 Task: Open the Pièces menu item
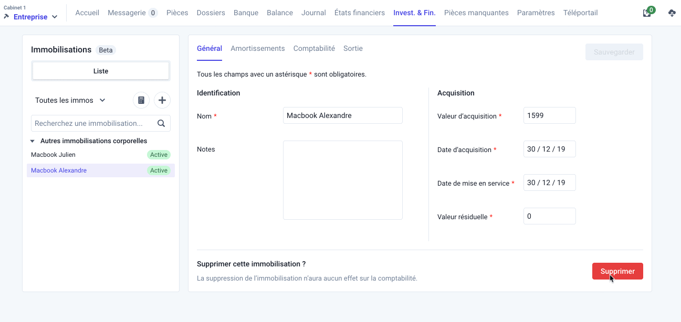tap(177, 13)
